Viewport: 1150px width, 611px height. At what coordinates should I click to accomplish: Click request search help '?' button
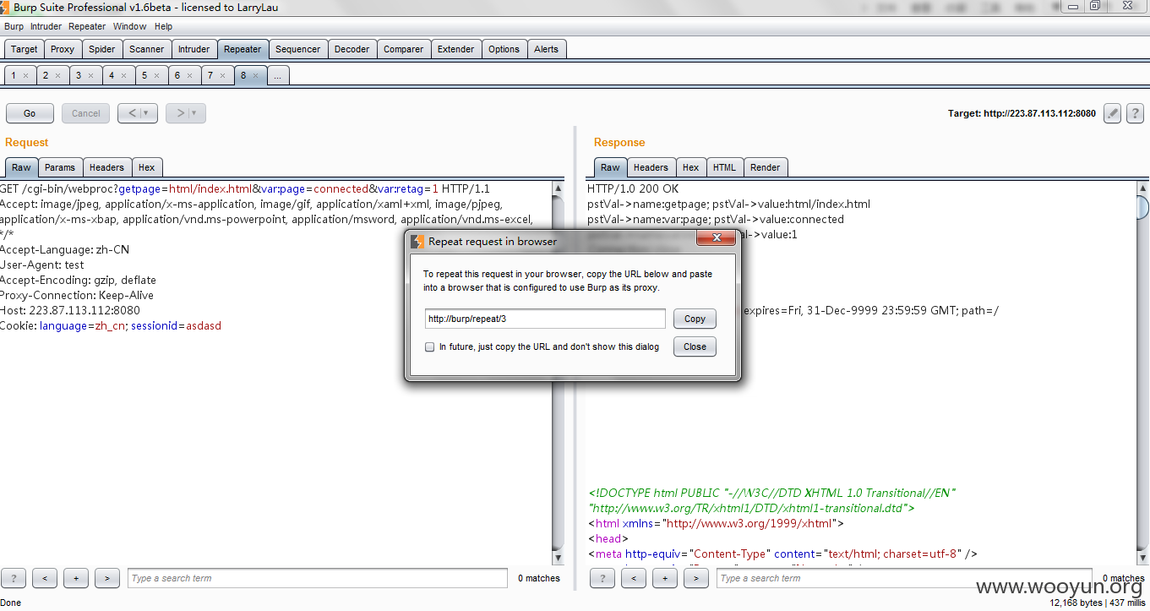(14, 578)
